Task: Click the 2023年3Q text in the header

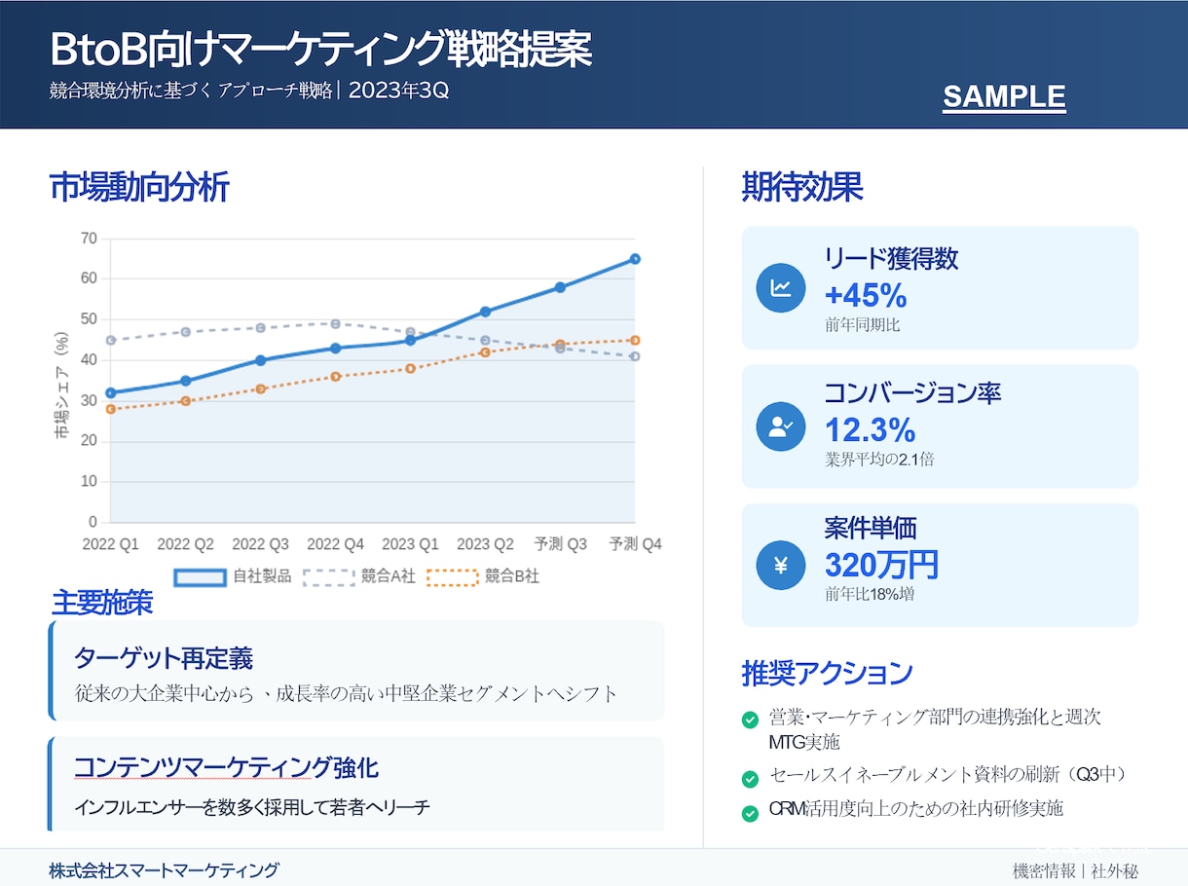Action: (398, 91)
